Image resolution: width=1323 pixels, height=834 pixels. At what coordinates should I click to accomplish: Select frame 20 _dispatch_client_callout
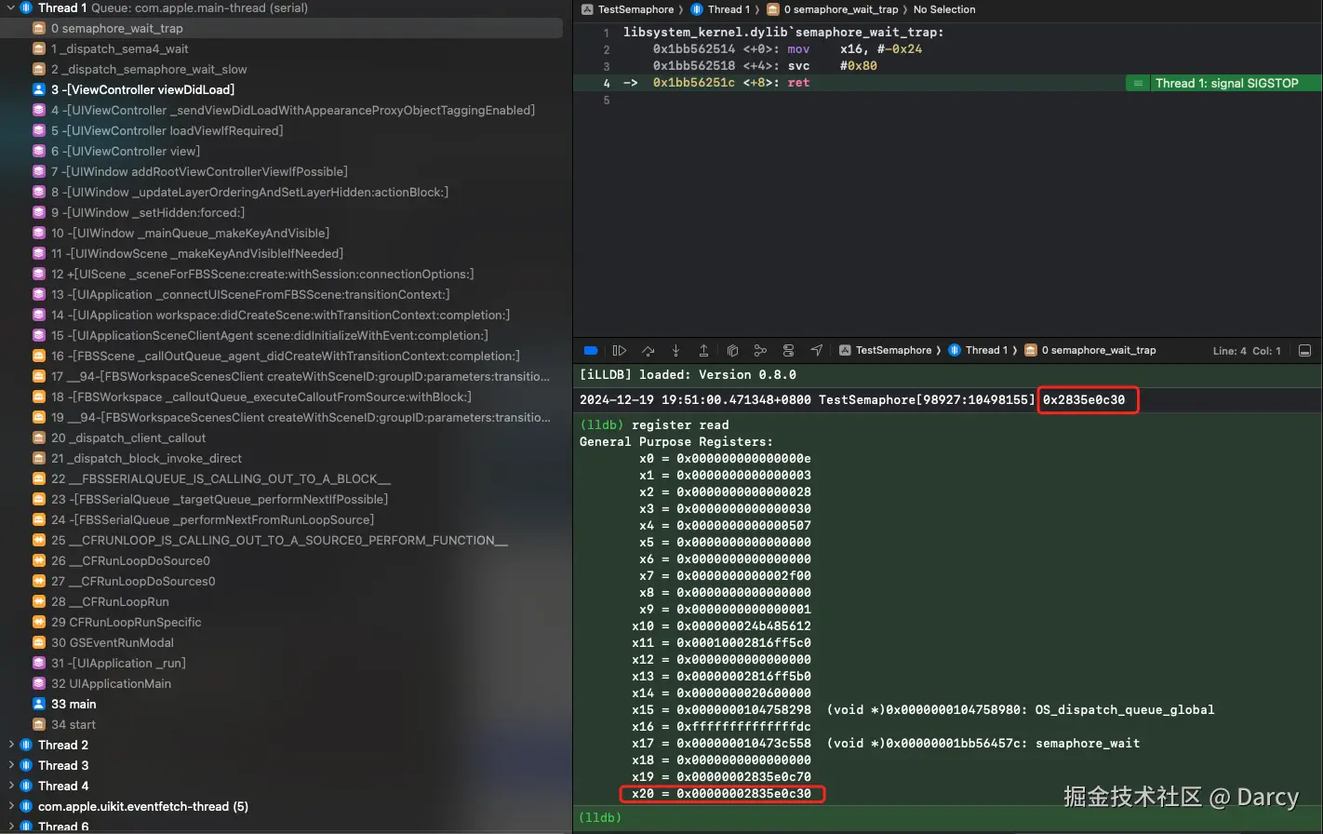pos(283,437)
